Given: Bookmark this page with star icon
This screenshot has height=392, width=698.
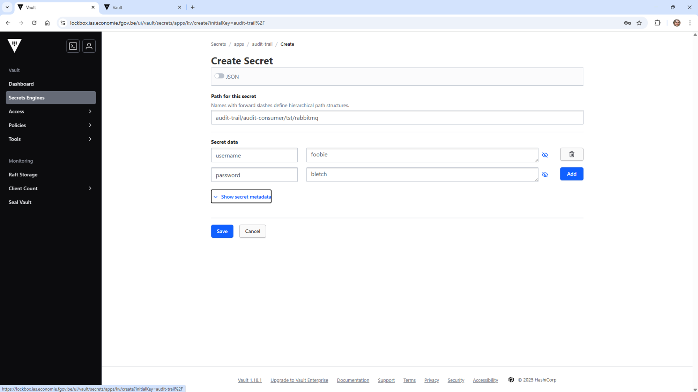Looking at the screenshot, I should tap(639, 23).
